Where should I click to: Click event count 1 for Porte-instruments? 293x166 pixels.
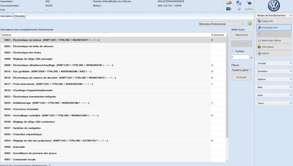click(212, 84)
